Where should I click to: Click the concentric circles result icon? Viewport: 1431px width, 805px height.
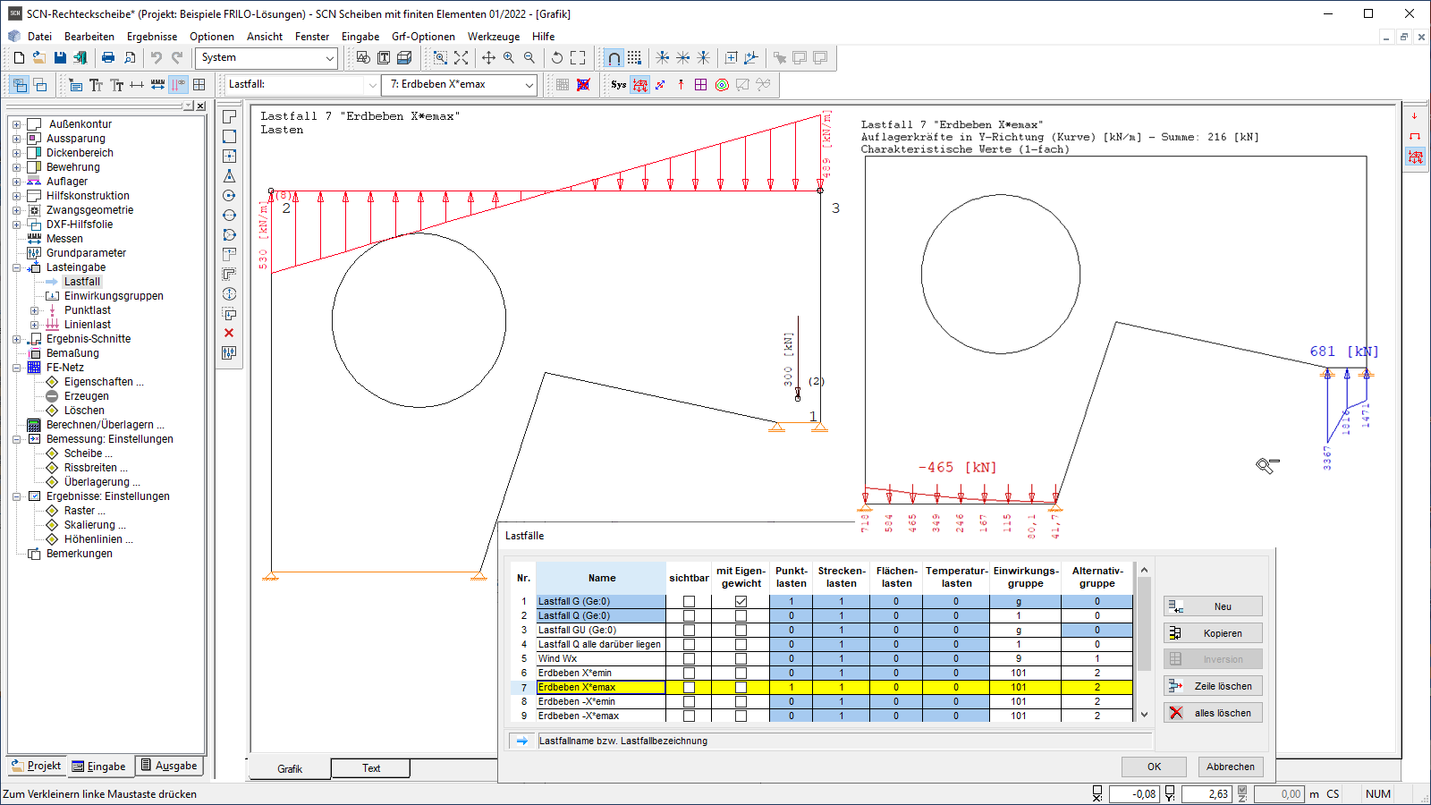[x=722, y=84]
